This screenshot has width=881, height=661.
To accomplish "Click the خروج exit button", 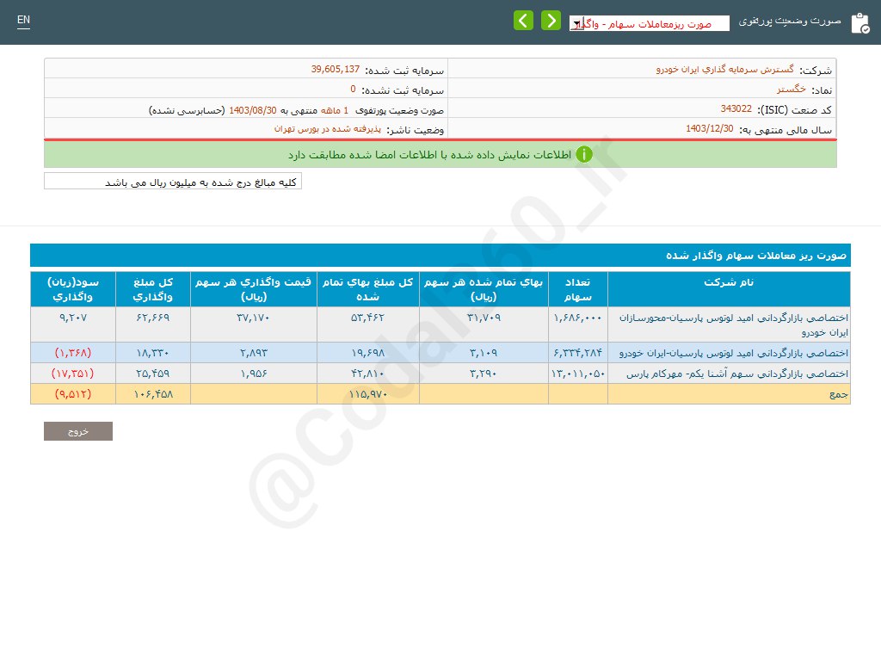I will 77,431.
